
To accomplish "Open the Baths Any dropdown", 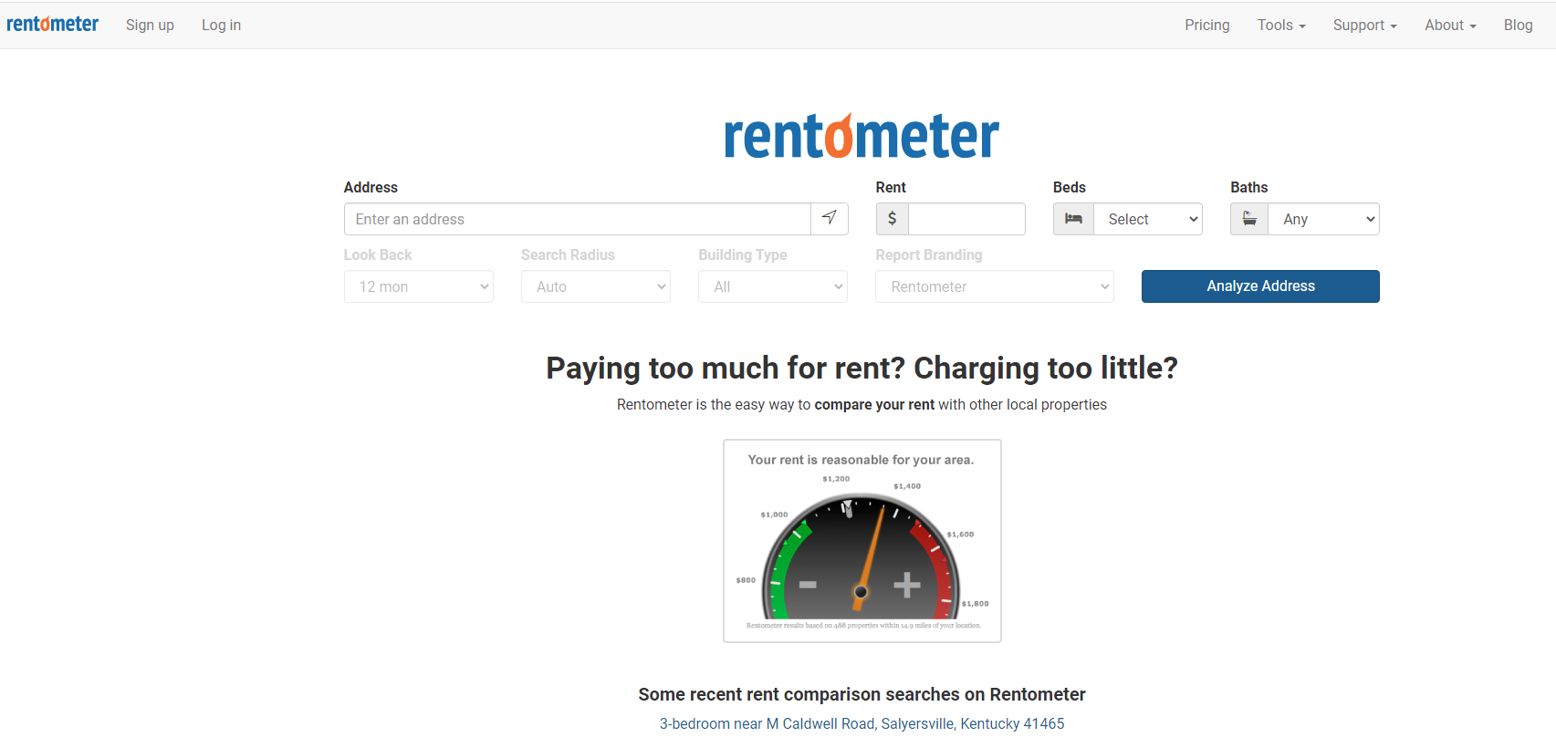I will pyautogui.click(x=1323, y=219).
